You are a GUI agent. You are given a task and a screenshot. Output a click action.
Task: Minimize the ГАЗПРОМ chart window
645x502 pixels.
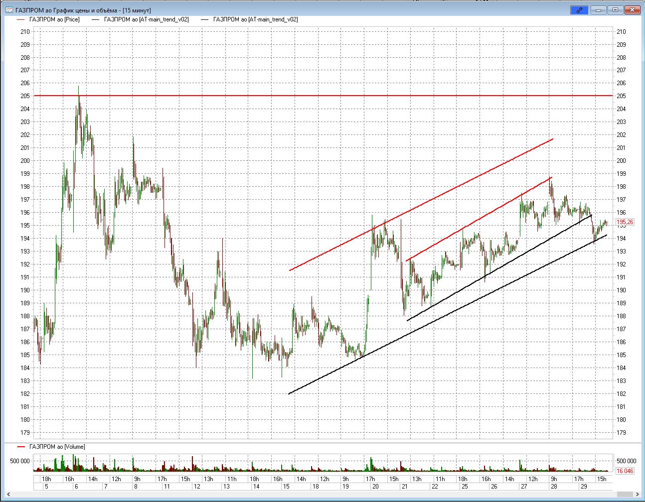pos(599,10)
